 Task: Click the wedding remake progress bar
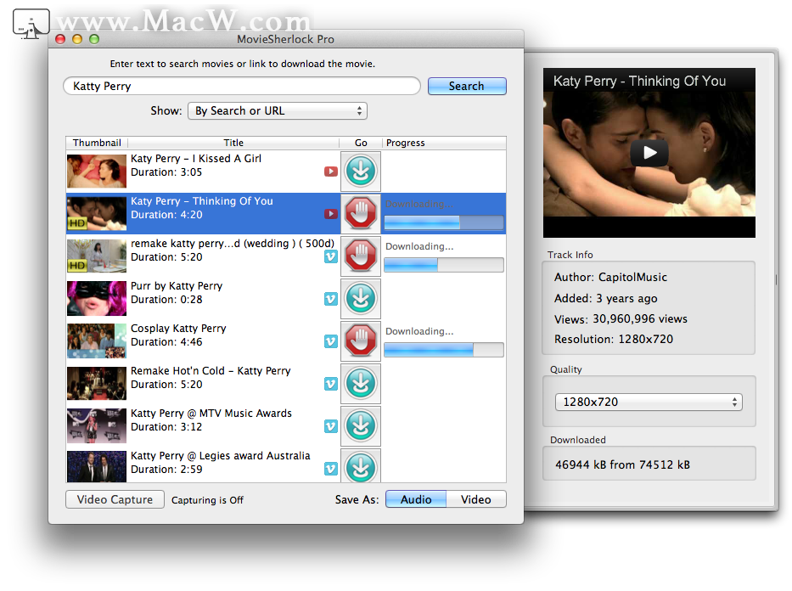[x=444, y=265]
